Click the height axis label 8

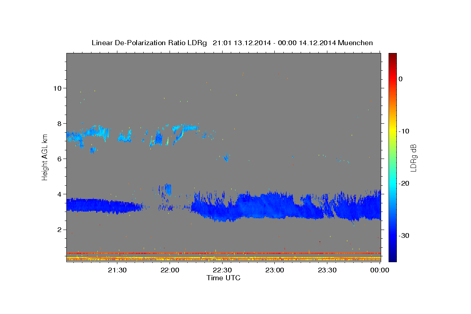59,124
